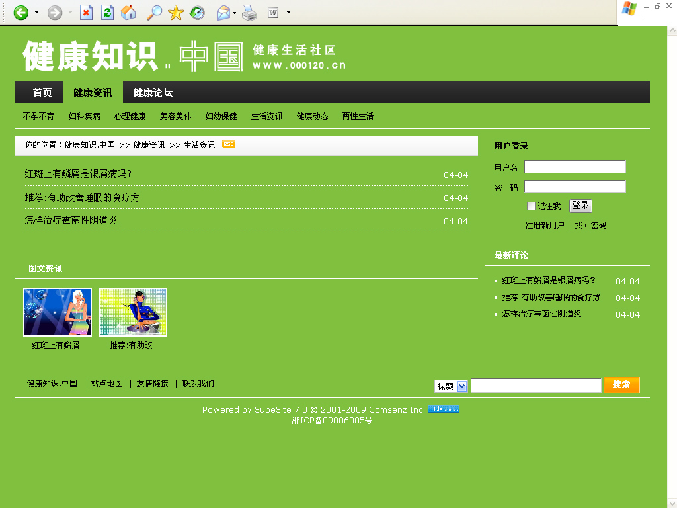The image size is (677, 508).
Task: Click breadcrumb link 健康知识.中国
Action: pyautogui.click(x=90, y=145)
